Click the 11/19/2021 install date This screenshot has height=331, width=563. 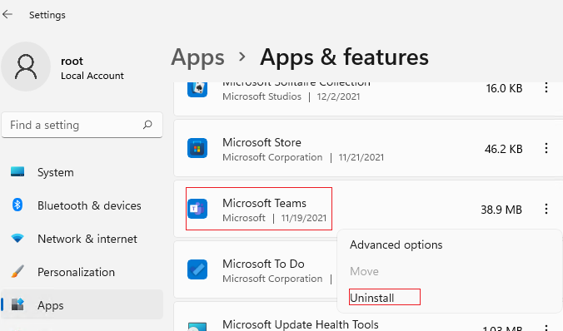click(x=304, y=218)
